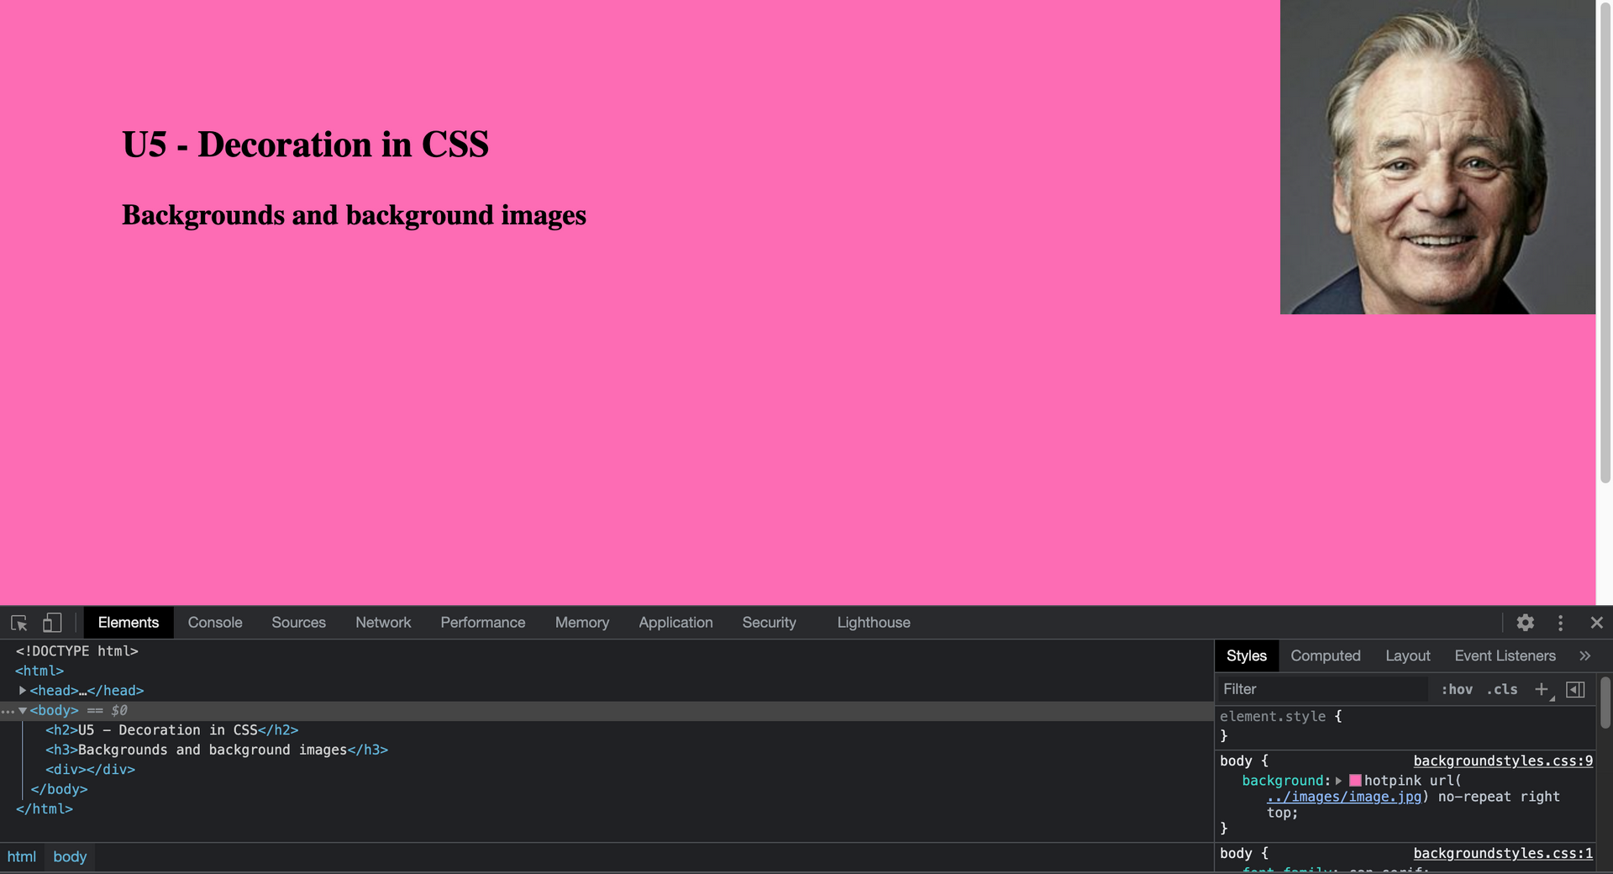Viewport: 1613px width, 874px height.
Task: Select the Computed sub-tab
Action: [1326, 655]
